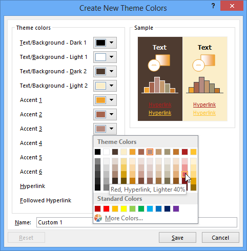Pick the orange Accent 1 theme swatch
The width and height of the screenshot is (247, 251).
click(132, 152)
